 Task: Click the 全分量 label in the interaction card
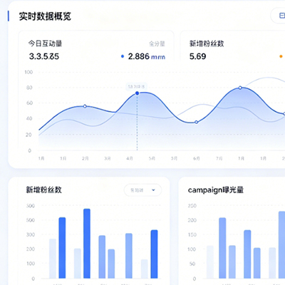tap(157, 43)
